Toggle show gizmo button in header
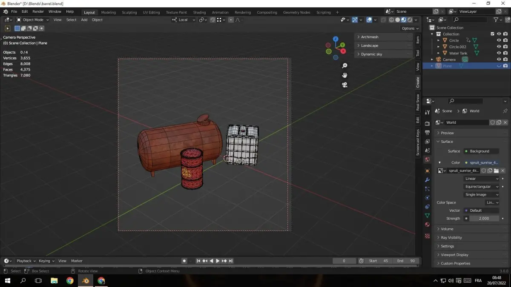 pos(355,20)
